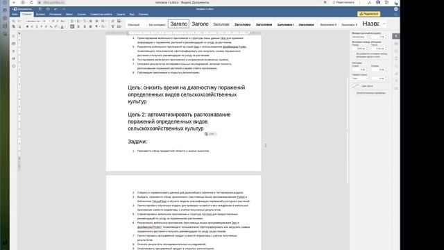Align text right
The image size is (444, 250).
85,26
